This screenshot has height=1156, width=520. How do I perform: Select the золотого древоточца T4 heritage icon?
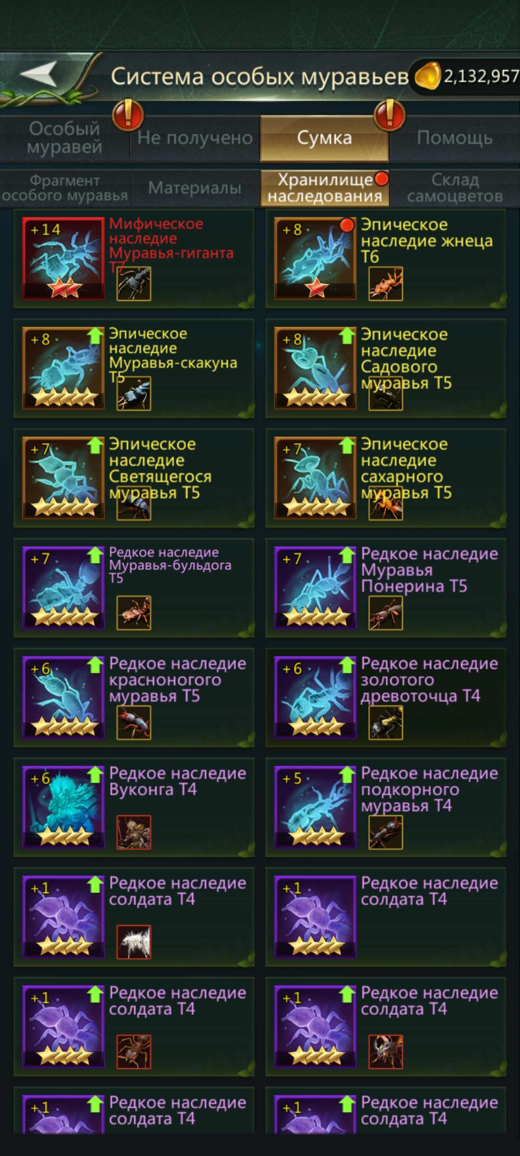coord(315,697)
